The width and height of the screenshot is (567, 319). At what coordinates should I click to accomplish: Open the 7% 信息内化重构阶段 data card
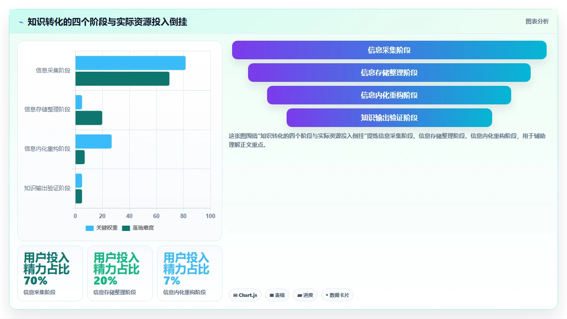[190, 273]
